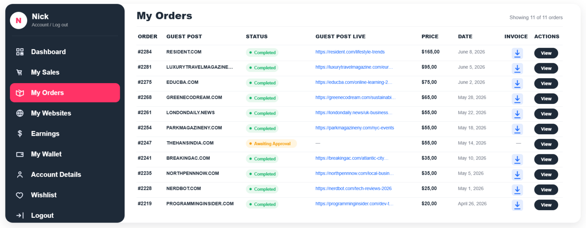Download invoice for order #2281
The image size is (586, 228).
click(x=517, y=68)
